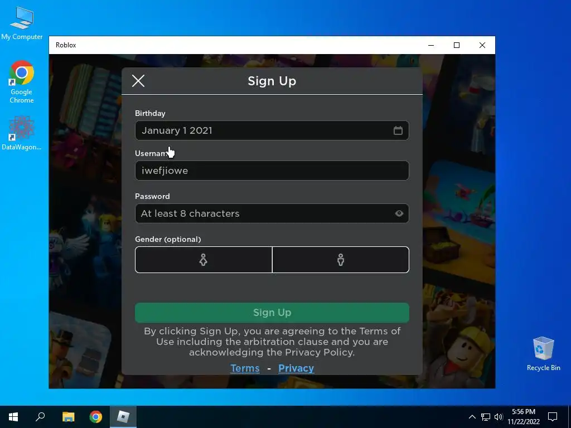The image size is (571, 428).
Task: Click the green Sign Up button
Action: tap(272, 313)
